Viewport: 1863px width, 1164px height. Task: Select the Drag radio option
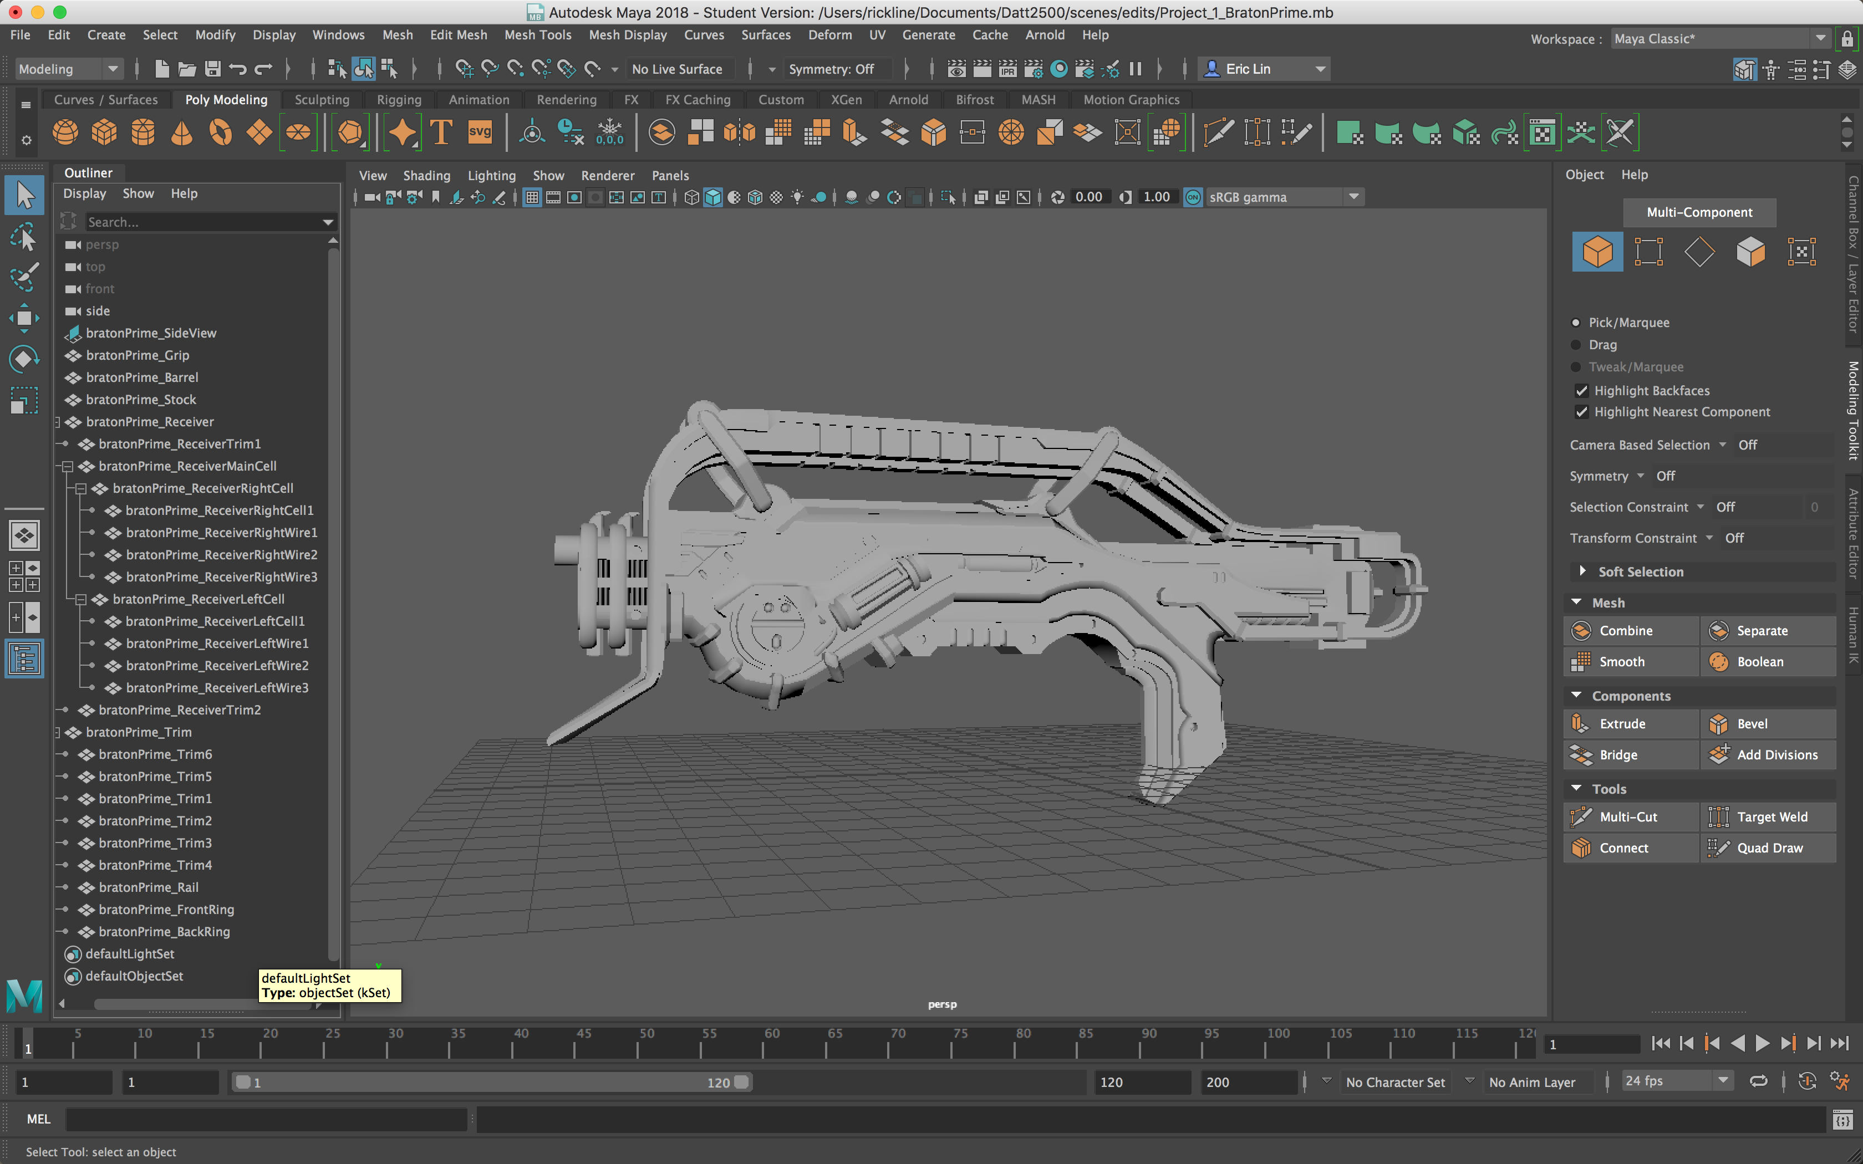1576,345
